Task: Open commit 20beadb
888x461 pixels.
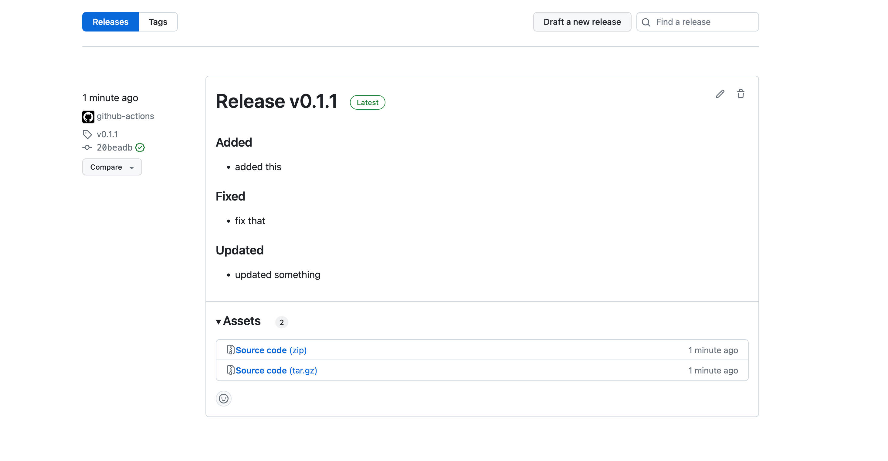Action: click(x=114, y=147)
